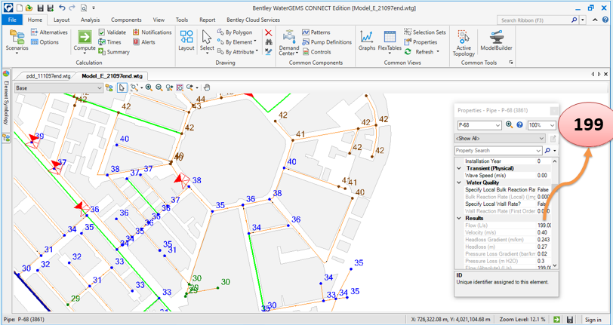Open the Report ribbon tab
The width and height of the screenshot is (613, 325).
click(x=207, y=20)
